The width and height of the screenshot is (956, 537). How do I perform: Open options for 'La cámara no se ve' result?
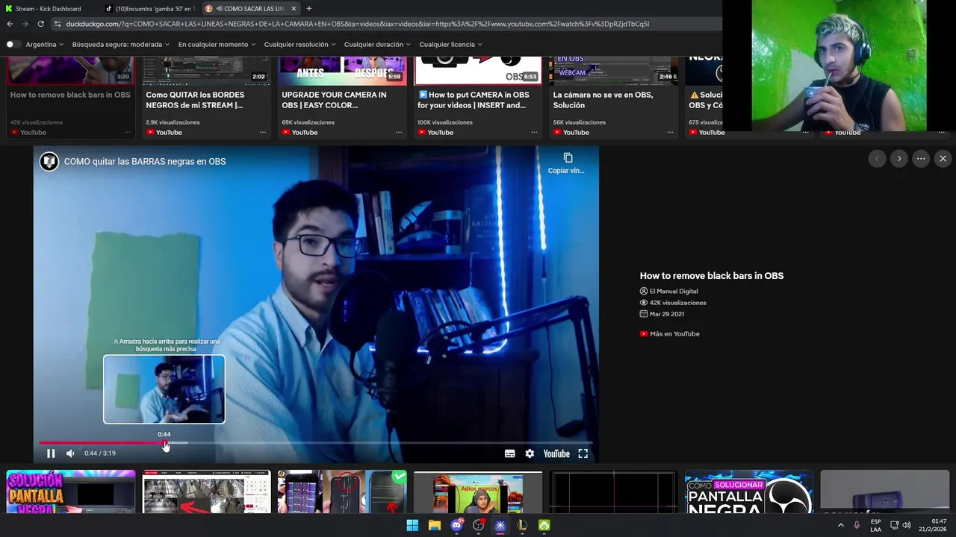coord(670,133)
